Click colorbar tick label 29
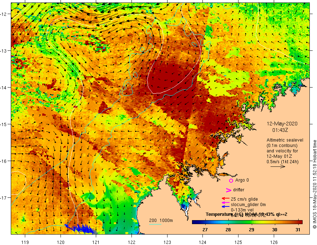The height and width of the screenshot is (245, 317). (x=251, y=230)
